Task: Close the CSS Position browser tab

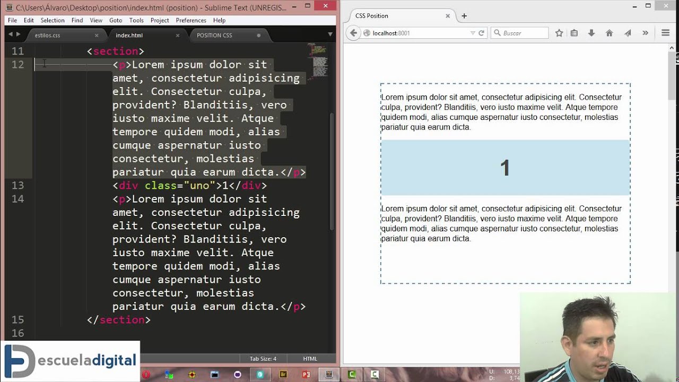Action: (x=448, y=16)
